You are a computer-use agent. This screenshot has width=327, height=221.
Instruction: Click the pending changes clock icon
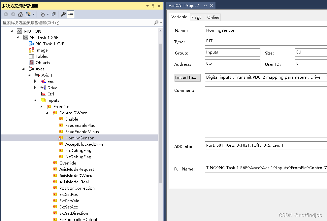(43, 14)
